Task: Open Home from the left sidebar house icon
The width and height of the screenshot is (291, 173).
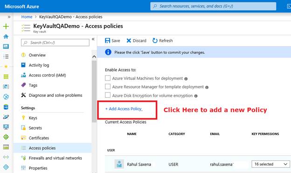Action: pos(6,36)
